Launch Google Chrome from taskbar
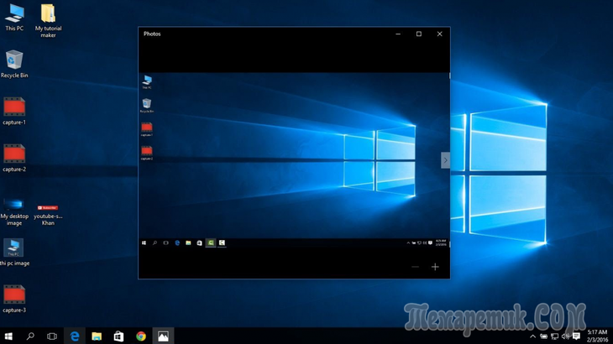Screen dimensions: 613x344 pos(141,336)
